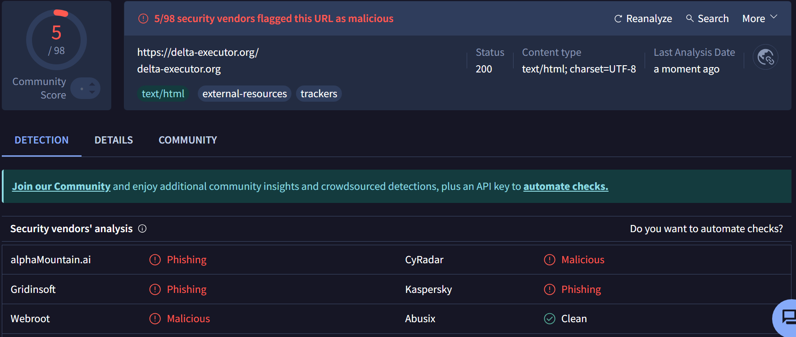Click Abusix's green Clean checkmark icon
Viewport: 796px width, 337px height.
tap(550, 319)
